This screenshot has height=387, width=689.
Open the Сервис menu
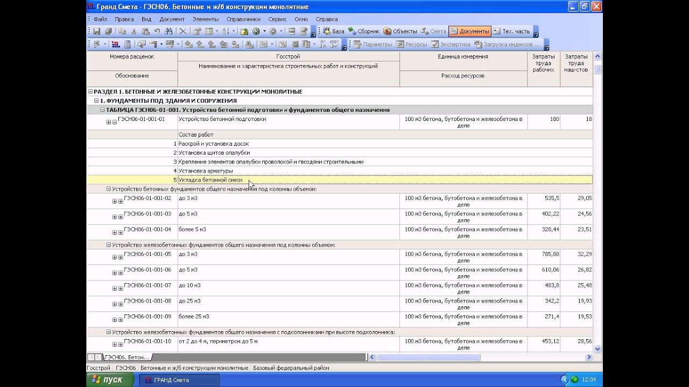tap(277, 19)
